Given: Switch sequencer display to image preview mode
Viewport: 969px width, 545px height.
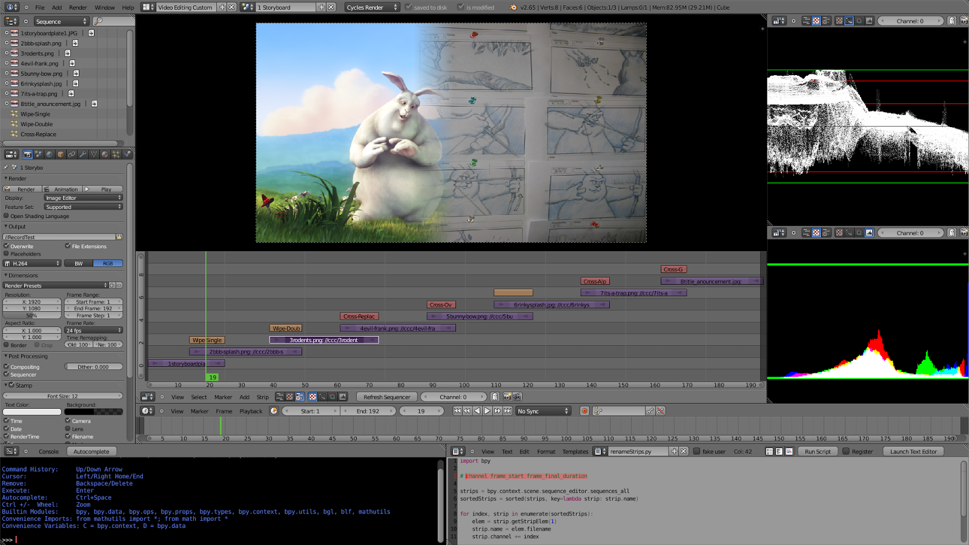Looking at the screenshot, I should point(289,397).
